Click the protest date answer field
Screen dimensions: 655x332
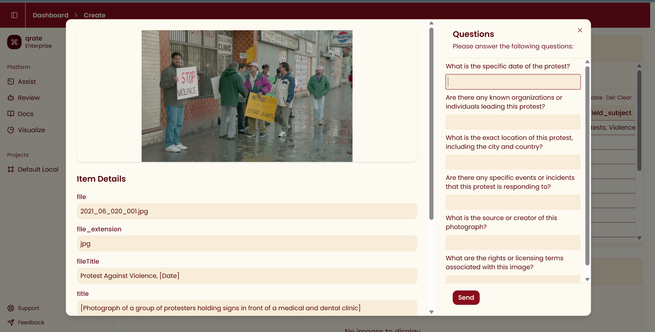(x=513, y=82)
